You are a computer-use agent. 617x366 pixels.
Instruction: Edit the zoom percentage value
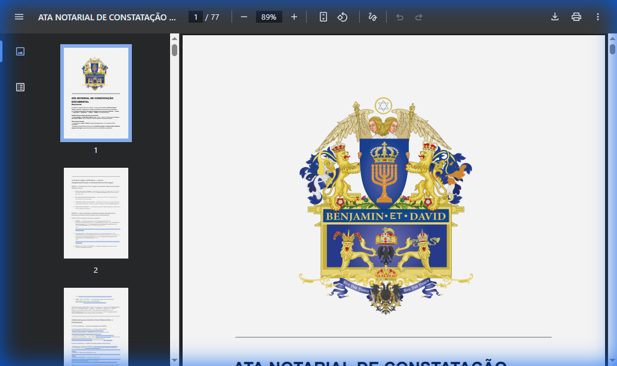point(269,17)
